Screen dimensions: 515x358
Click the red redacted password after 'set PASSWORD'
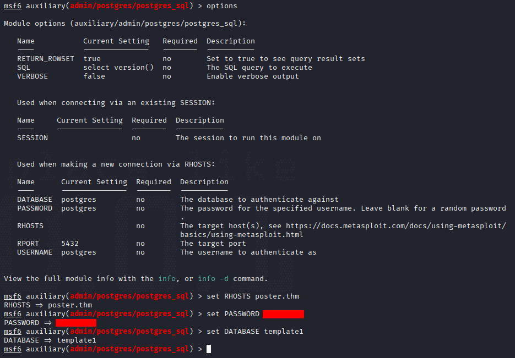tap(283, 314)
